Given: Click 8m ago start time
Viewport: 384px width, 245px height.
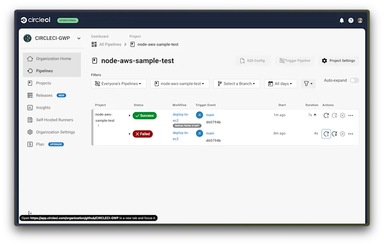Looking at the screenshot, I should point(279,133).
